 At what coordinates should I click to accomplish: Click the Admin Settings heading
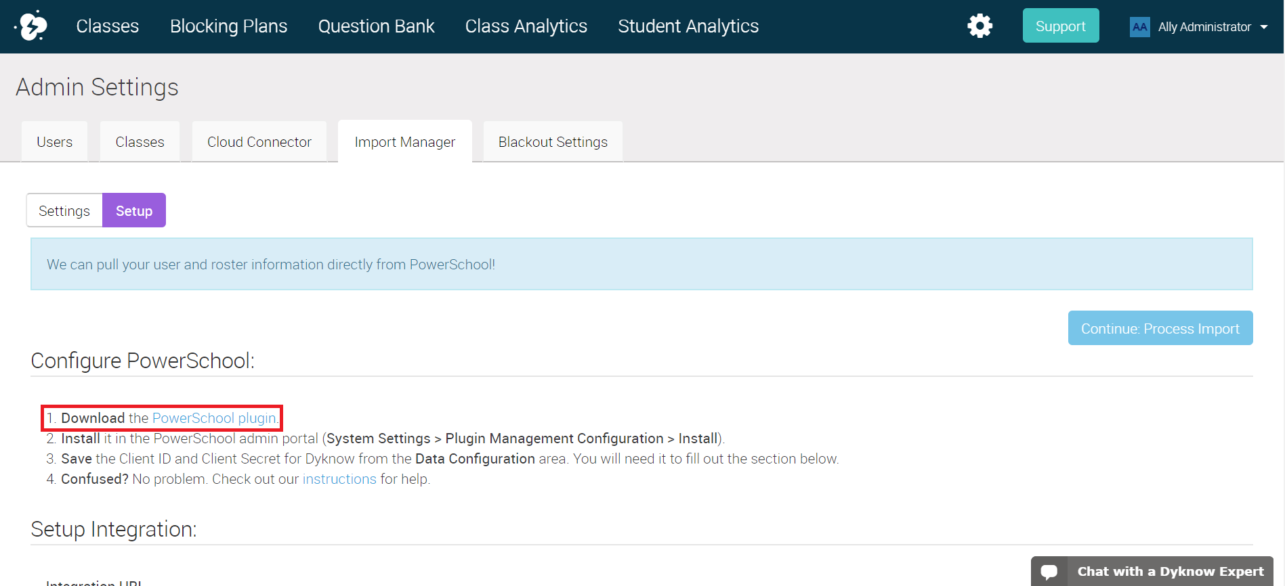[97, 87]
